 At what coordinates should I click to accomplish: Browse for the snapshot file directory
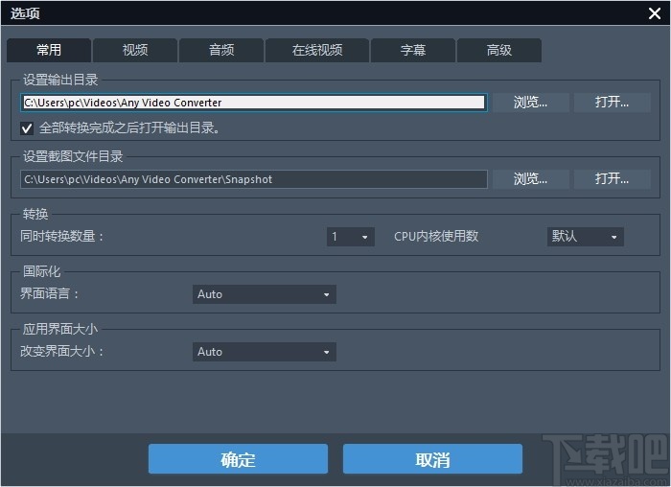pyautogui.click(x=531, y=179)
